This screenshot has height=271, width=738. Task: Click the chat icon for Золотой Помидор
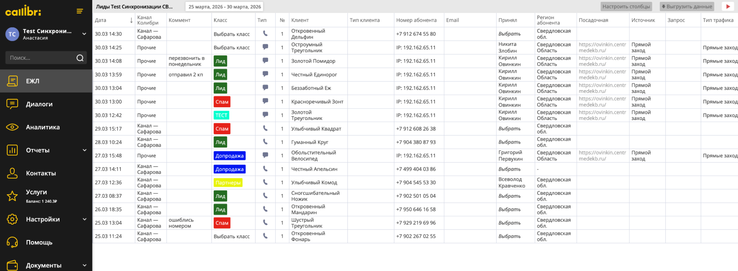[265, 60]
